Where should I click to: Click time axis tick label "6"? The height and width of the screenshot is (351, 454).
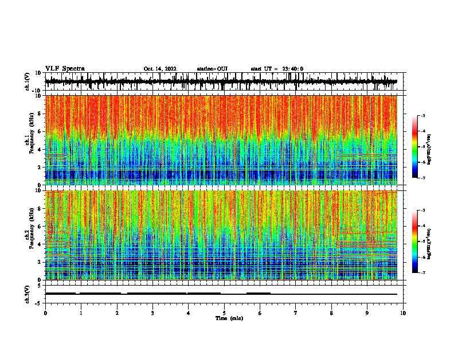260,313
